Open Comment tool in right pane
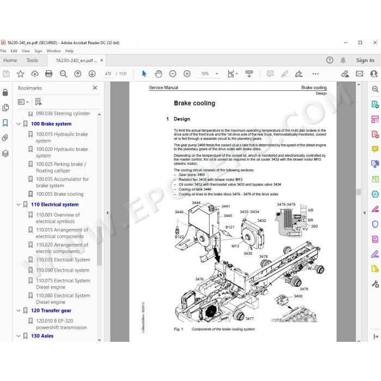 coord(375,149)
